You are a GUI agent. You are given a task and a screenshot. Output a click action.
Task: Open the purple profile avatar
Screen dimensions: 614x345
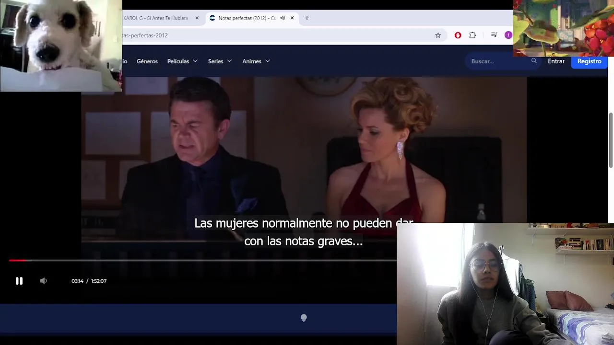[x=508, y=35]
